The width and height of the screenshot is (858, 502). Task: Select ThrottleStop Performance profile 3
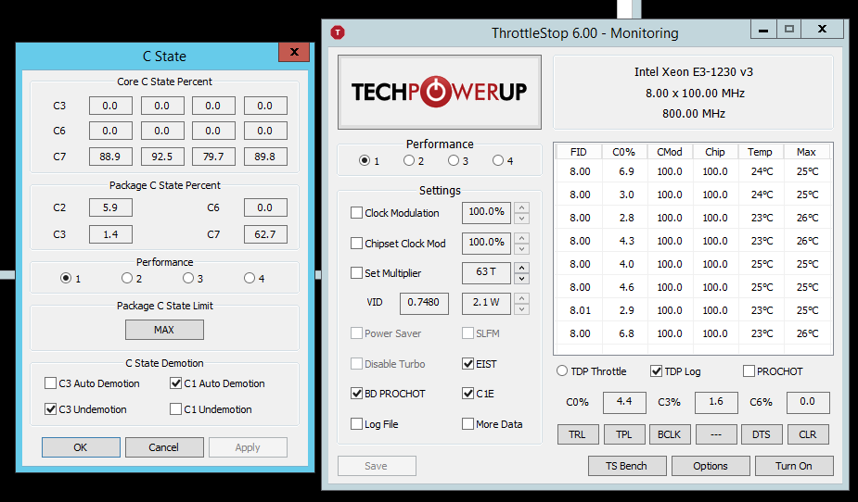pos(453,160)
